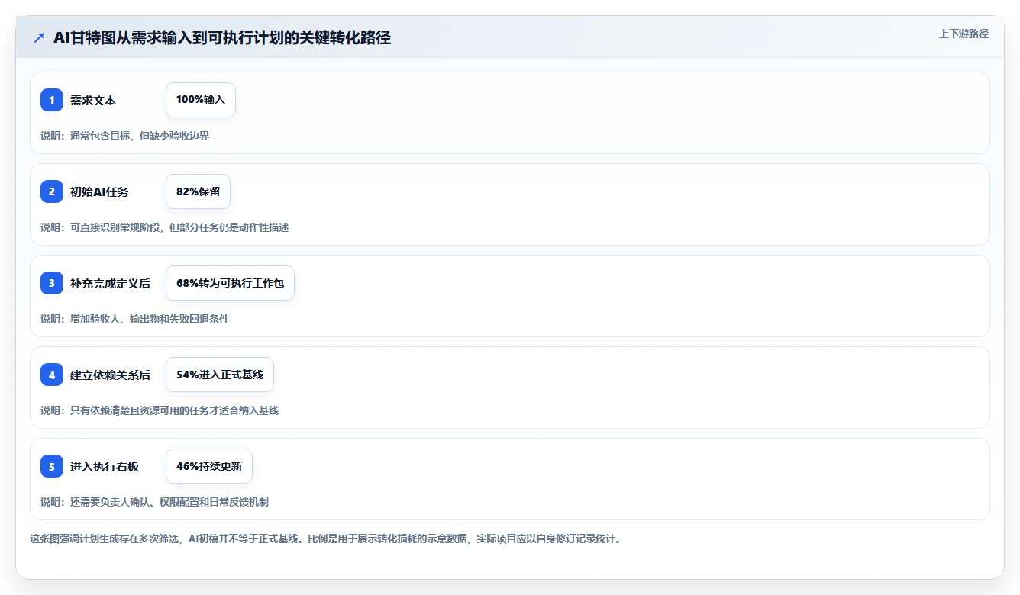Click the 68%转为可执行工作包 pill
1020x595 pixels.
[x=230, y=283]
